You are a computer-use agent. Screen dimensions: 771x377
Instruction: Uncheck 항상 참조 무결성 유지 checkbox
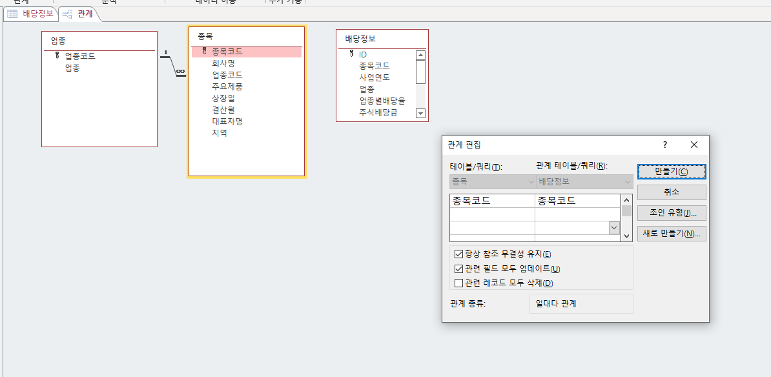(x=459, y=254)
